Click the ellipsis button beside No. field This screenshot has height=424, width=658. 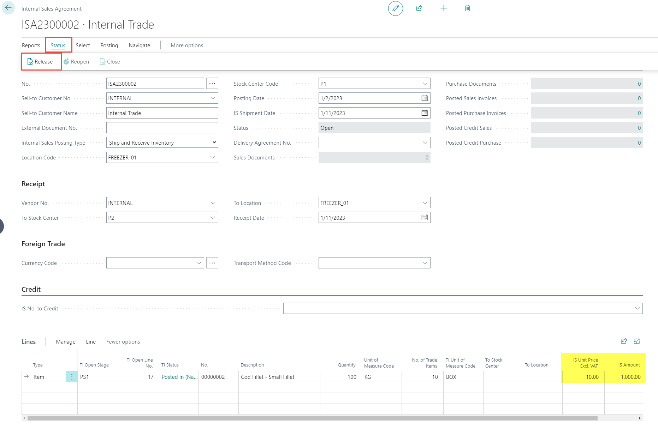212,84
